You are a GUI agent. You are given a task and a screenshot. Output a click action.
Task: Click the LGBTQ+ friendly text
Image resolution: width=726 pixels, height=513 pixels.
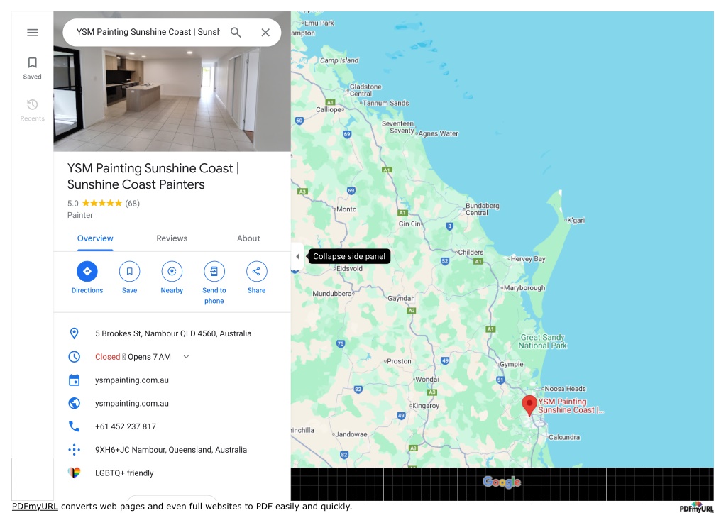[124, 473]
